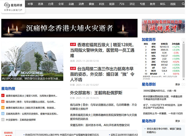
Task: Open the 香港 navigation tab
Action: 41,4
